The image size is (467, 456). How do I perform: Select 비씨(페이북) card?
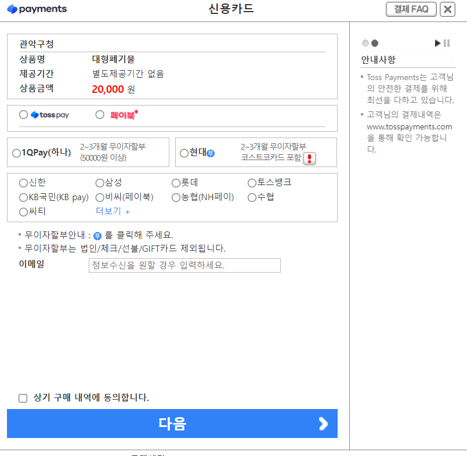(100, 197)
